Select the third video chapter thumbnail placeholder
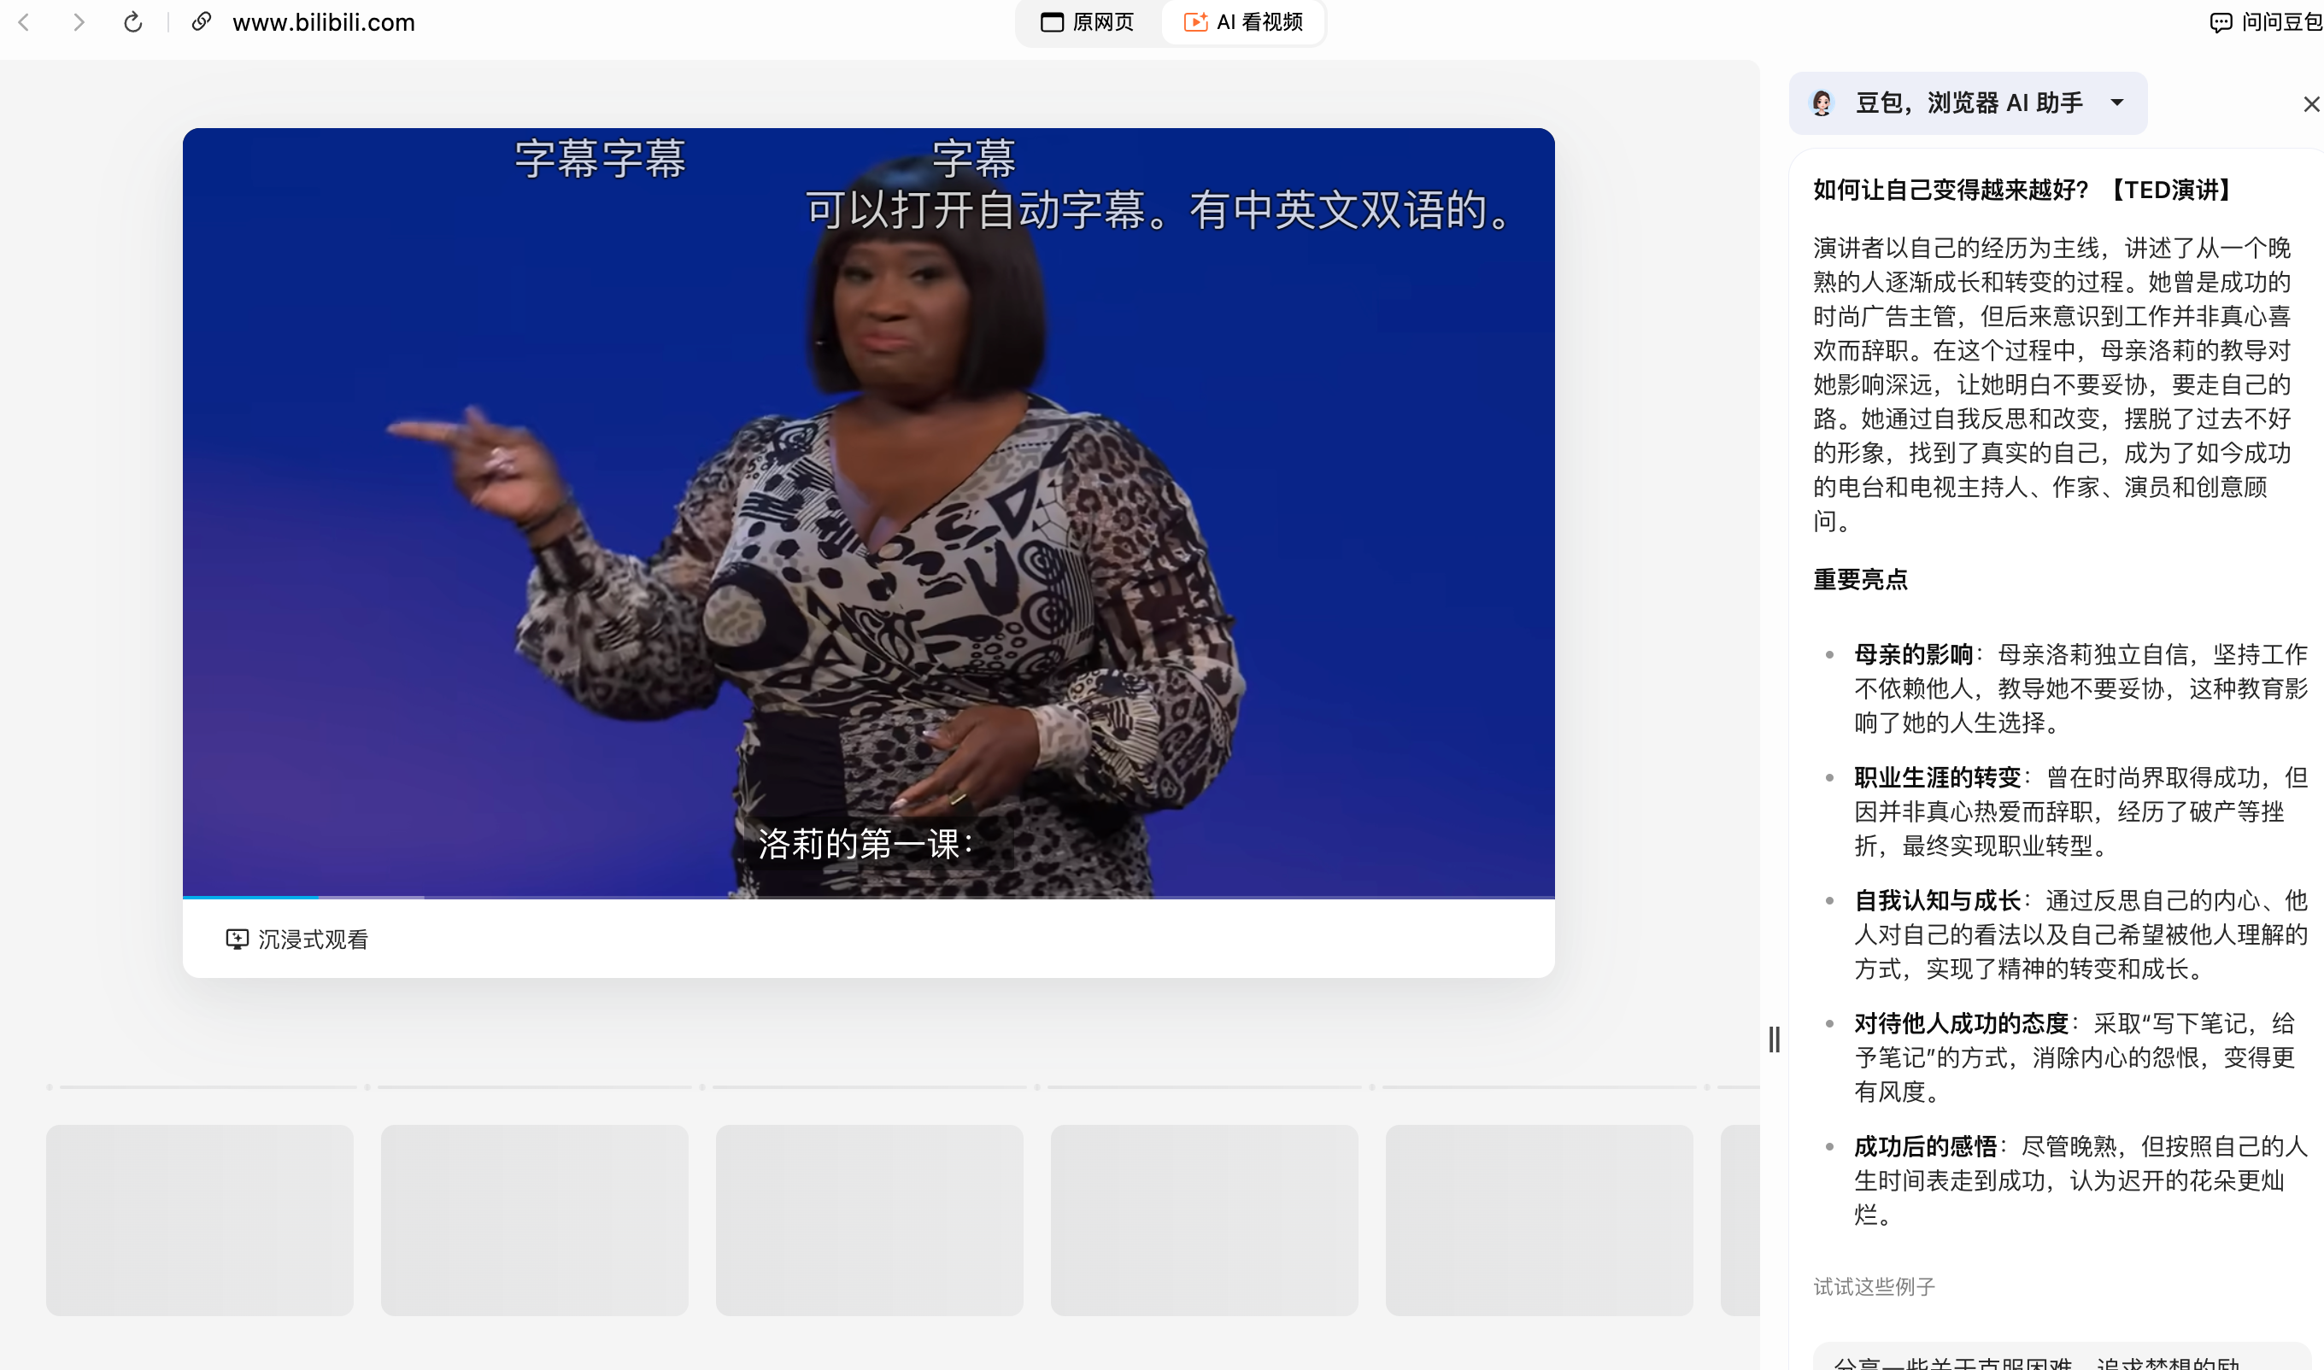Image resolution: width=2324 pixels, height=1370 pixels. click(869, 1220)
